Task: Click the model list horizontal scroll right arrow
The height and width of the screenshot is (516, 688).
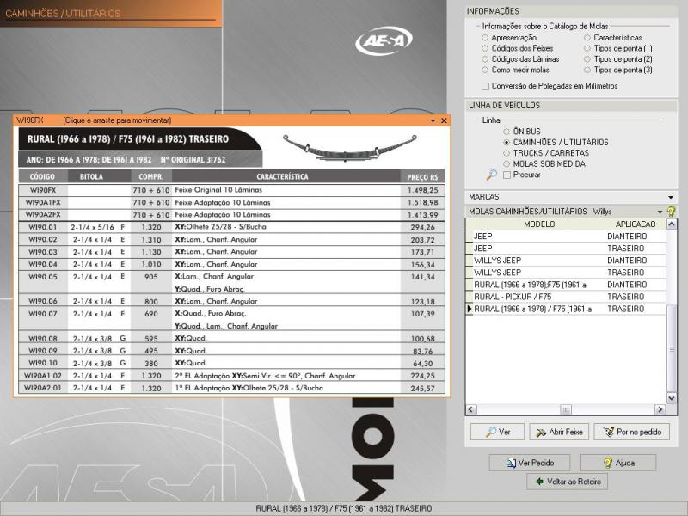Action: 660,409
